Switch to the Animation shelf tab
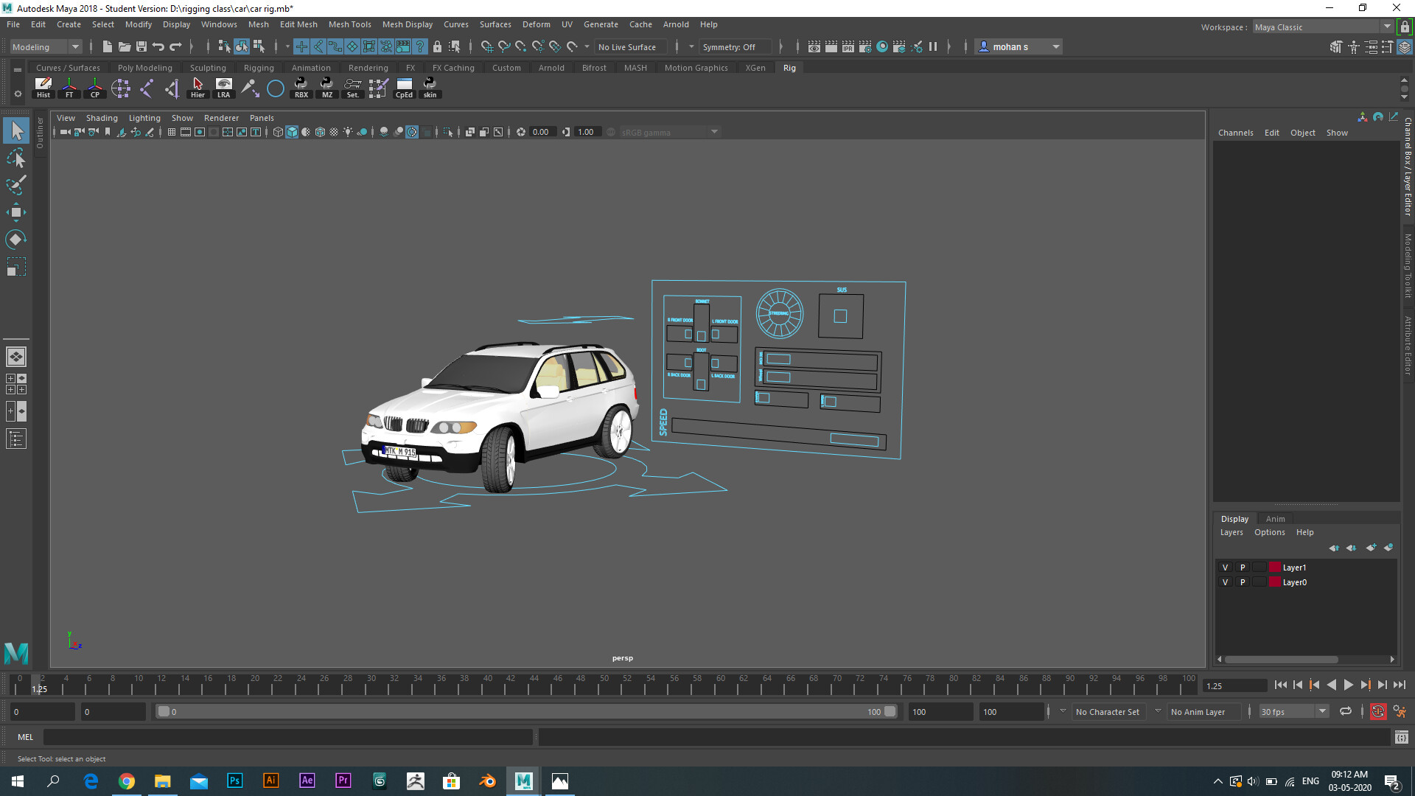Image resolution: width=1415 pixels, height=796 pixels. pos(311,67)
